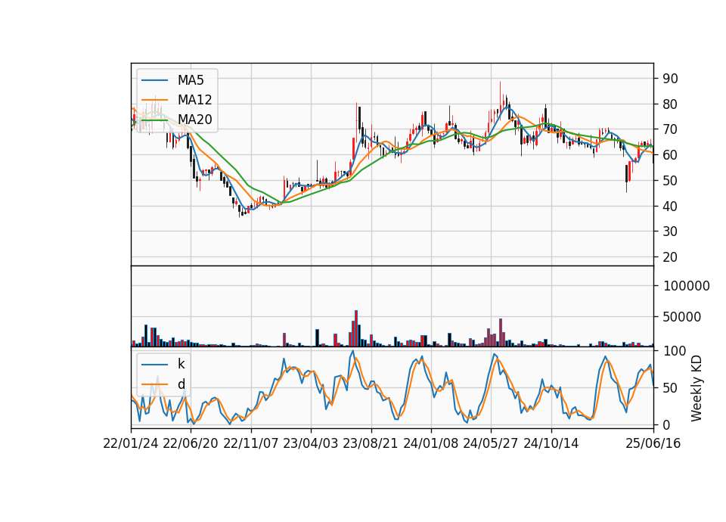Click the 80 price axis label

click(670, 104)
